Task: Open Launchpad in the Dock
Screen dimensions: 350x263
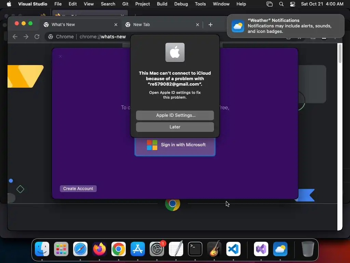Action: [61, 249]
